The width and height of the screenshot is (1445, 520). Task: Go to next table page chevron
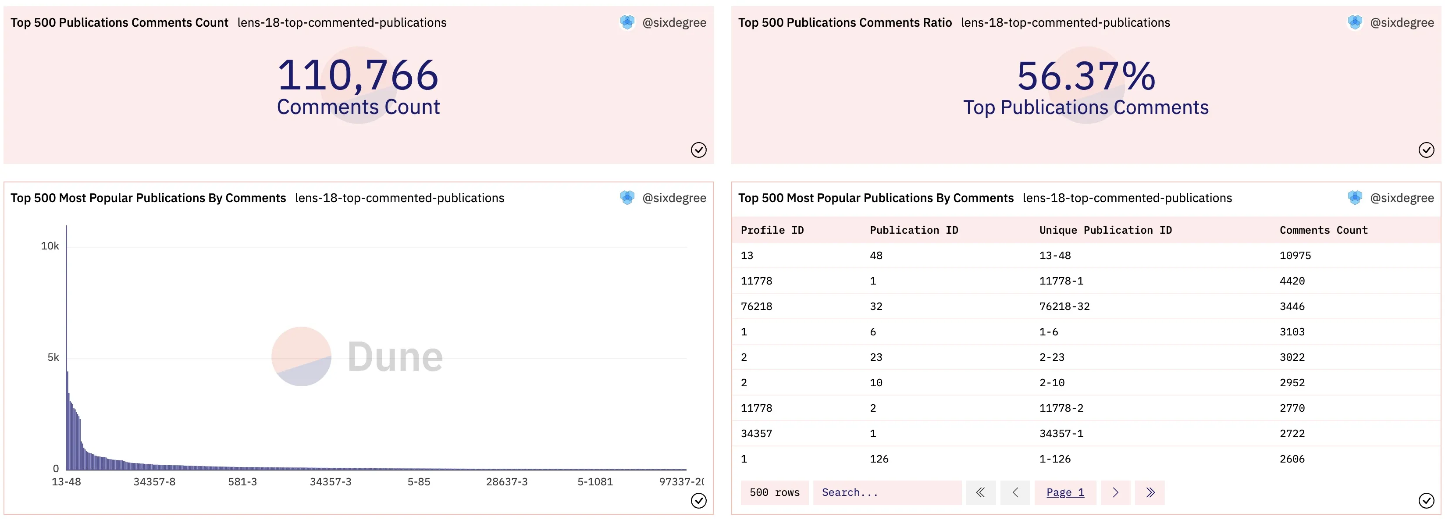(1115, 492)
